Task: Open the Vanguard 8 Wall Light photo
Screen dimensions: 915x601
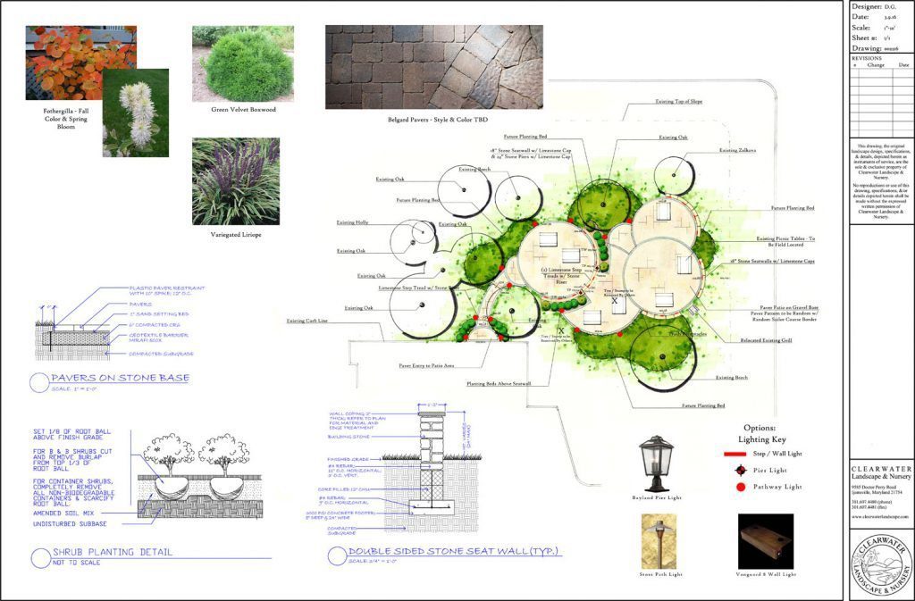Action: 766,540
